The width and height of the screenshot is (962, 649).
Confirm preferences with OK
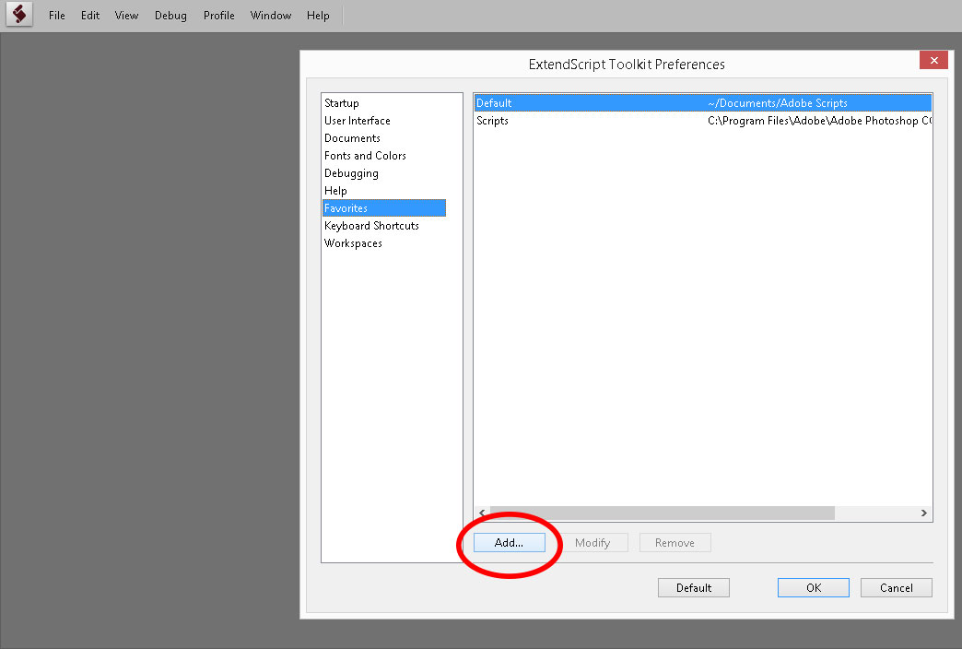[813, 587]
